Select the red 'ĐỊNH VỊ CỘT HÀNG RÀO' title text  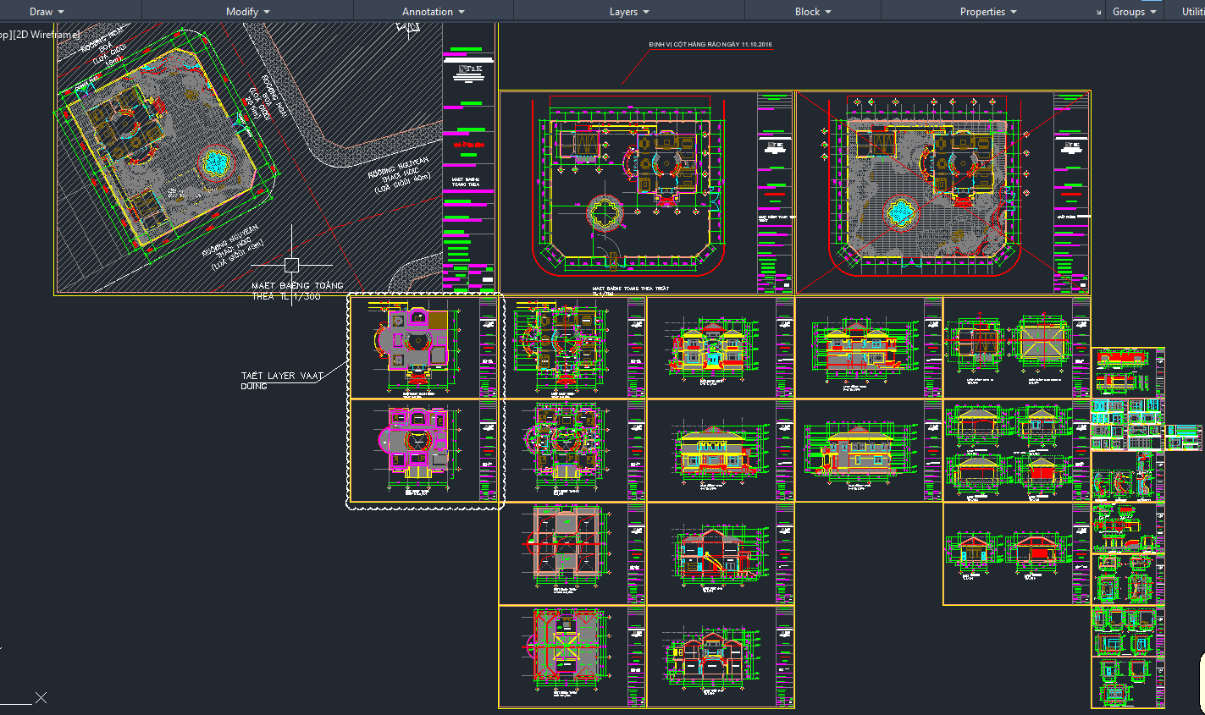click(710, 44)
